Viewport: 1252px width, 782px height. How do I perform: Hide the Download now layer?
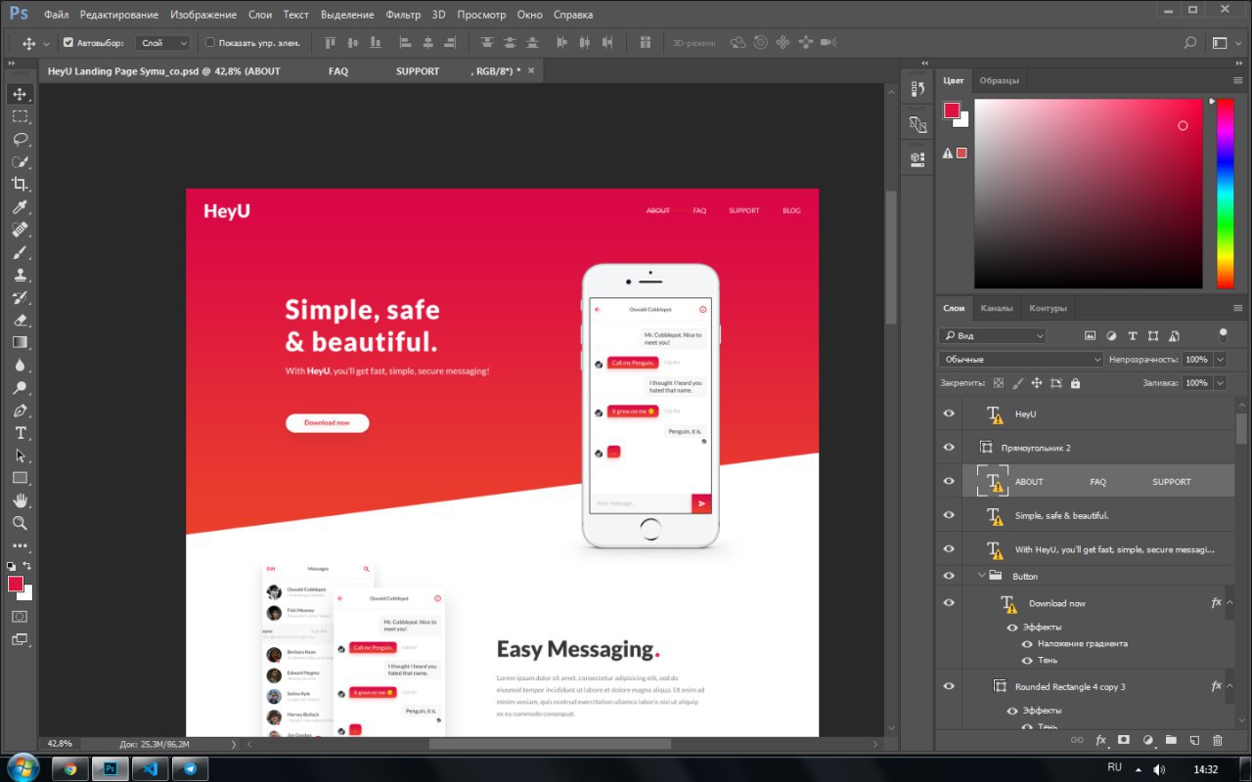[x=948, y=602]
